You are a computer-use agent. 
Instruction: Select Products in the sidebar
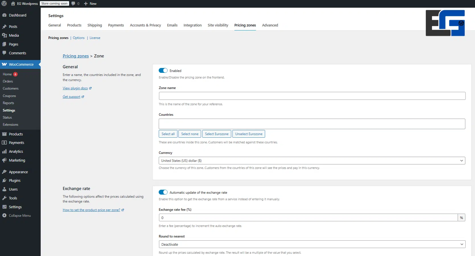[x=15, y=134]
